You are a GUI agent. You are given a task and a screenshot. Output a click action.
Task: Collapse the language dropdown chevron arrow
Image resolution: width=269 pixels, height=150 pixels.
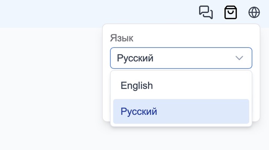(x=239, y=58)
